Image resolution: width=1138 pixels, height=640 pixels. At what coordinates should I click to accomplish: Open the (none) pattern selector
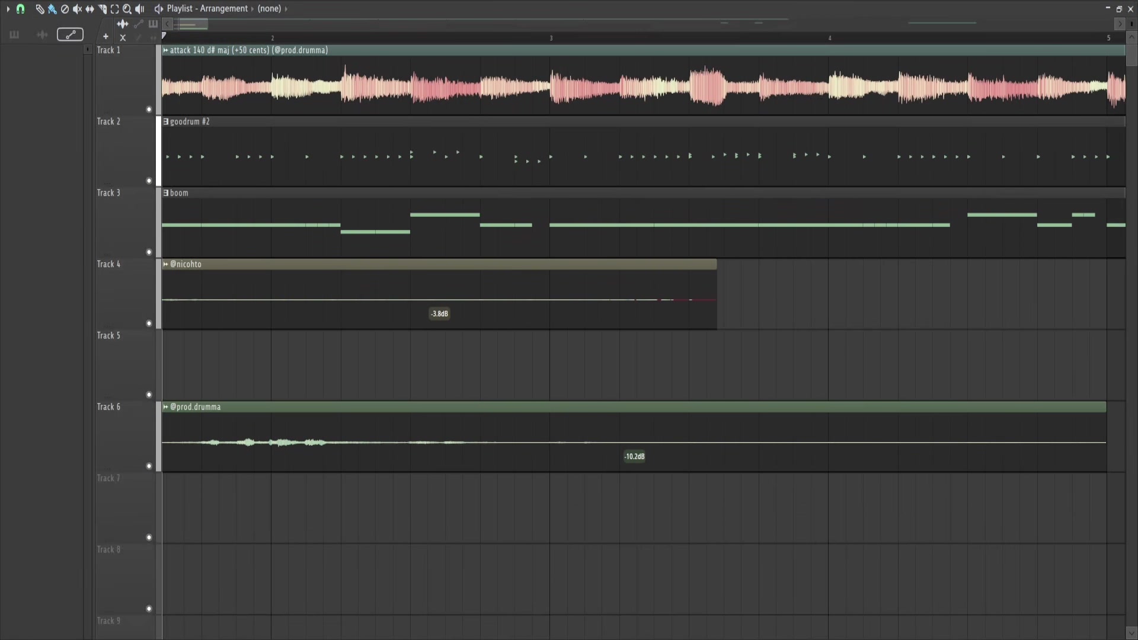[269, 9]
